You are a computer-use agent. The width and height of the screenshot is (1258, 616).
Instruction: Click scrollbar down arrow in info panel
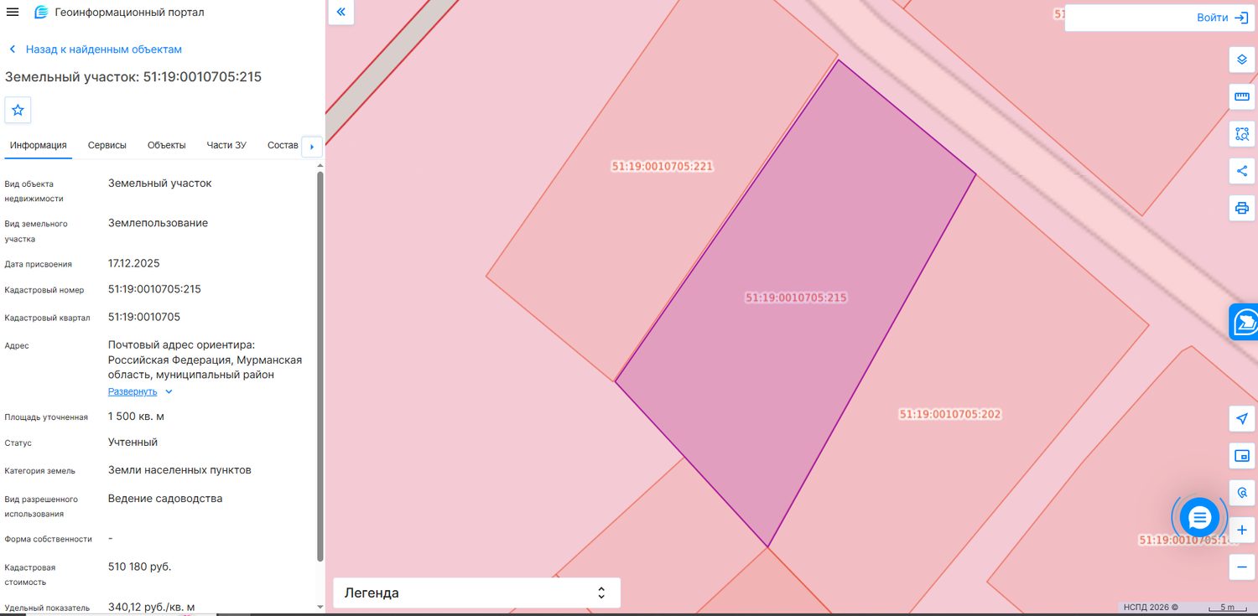(x=320, y=606)
